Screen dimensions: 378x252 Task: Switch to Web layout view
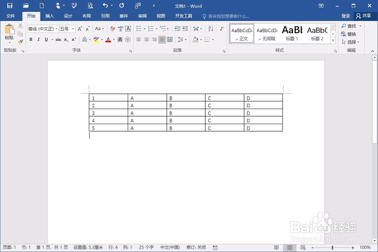[x=303, y=247]
